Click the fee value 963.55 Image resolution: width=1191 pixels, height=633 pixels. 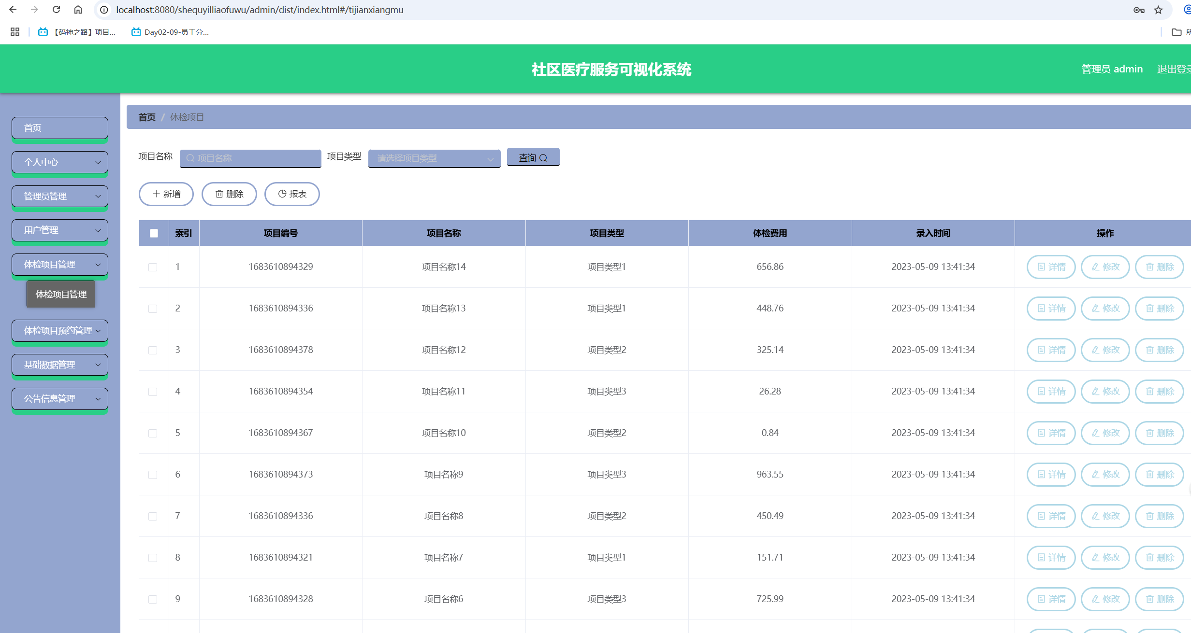[x=770, y=474]
